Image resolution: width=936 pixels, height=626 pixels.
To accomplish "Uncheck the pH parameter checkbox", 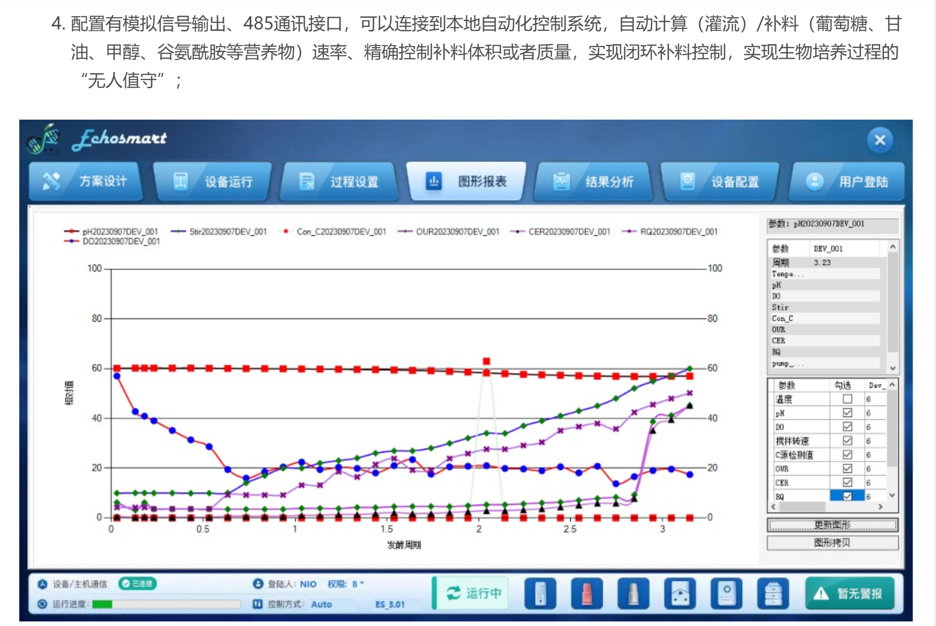I will [847, 413].
